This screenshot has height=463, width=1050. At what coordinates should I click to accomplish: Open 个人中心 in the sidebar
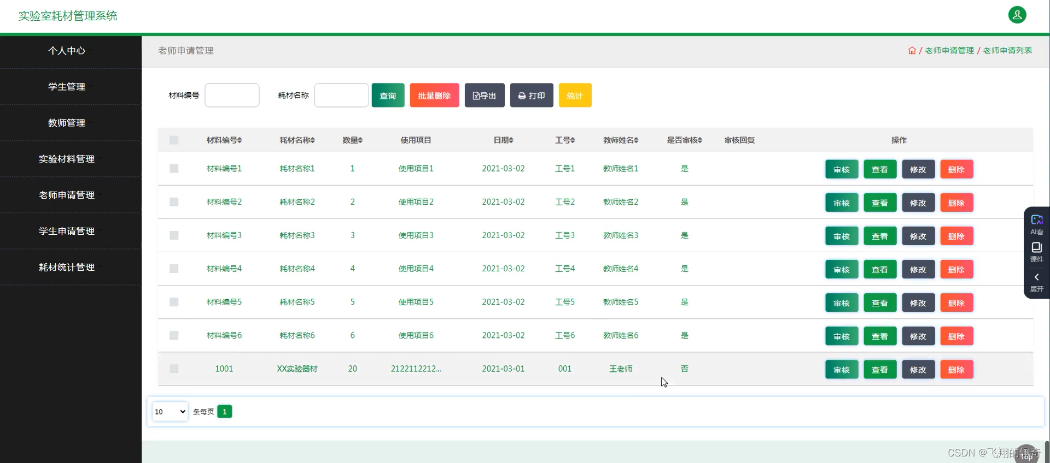[x=67, y=50]
